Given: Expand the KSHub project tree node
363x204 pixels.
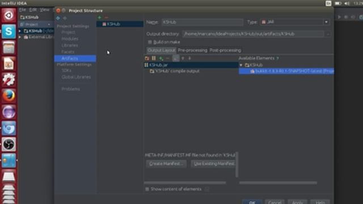Looking at the screenshot, I should 20,31.
